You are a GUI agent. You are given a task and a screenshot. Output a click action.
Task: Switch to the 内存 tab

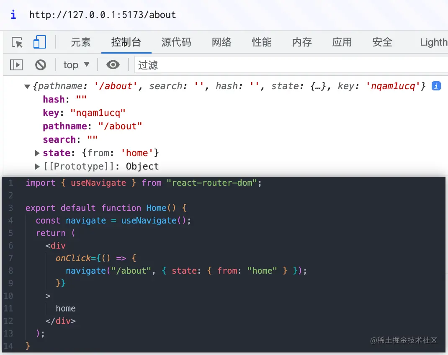pos(302,42)
